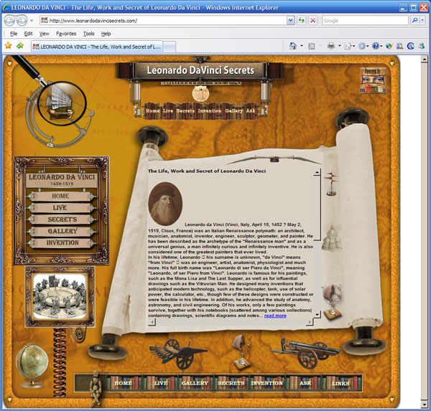Open the Tools menu in menu bar

(88, 34)
